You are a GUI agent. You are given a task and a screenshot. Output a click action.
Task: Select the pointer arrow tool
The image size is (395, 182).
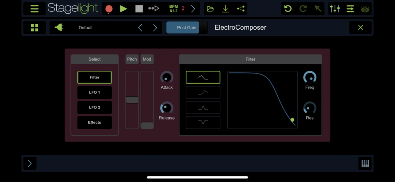318,9
